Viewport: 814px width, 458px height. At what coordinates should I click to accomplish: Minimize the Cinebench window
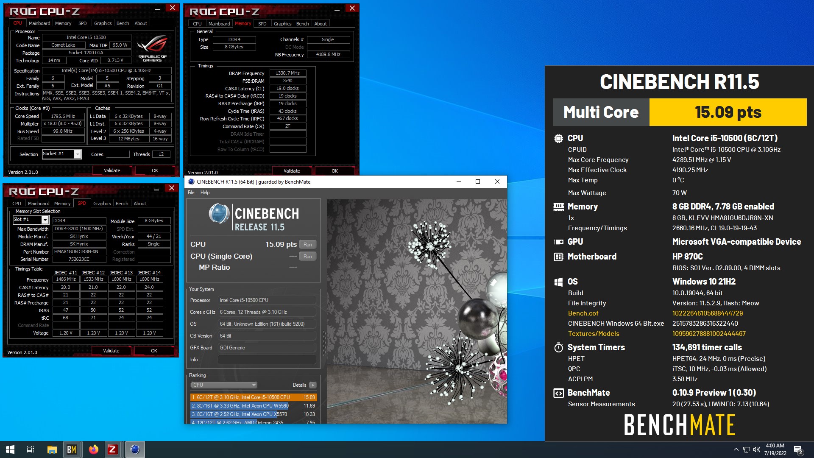coord(458,182)
